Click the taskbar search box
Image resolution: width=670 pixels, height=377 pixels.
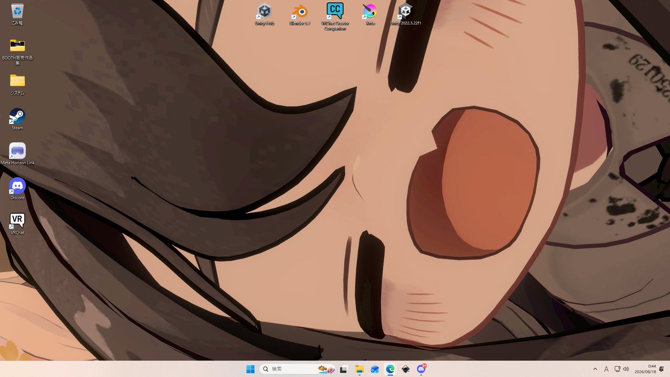(298, 369)
